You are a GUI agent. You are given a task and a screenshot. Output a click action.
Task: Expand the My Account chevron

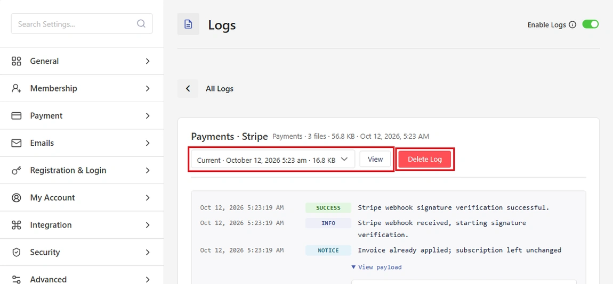coord(147,198)
